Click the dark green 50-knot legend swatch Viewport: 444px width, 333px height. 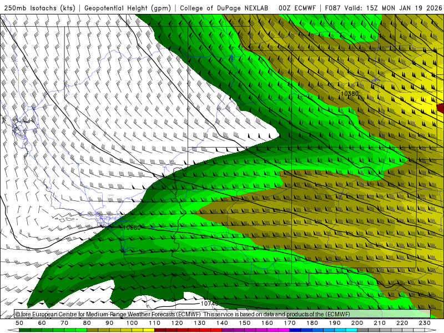click(25, 330)
